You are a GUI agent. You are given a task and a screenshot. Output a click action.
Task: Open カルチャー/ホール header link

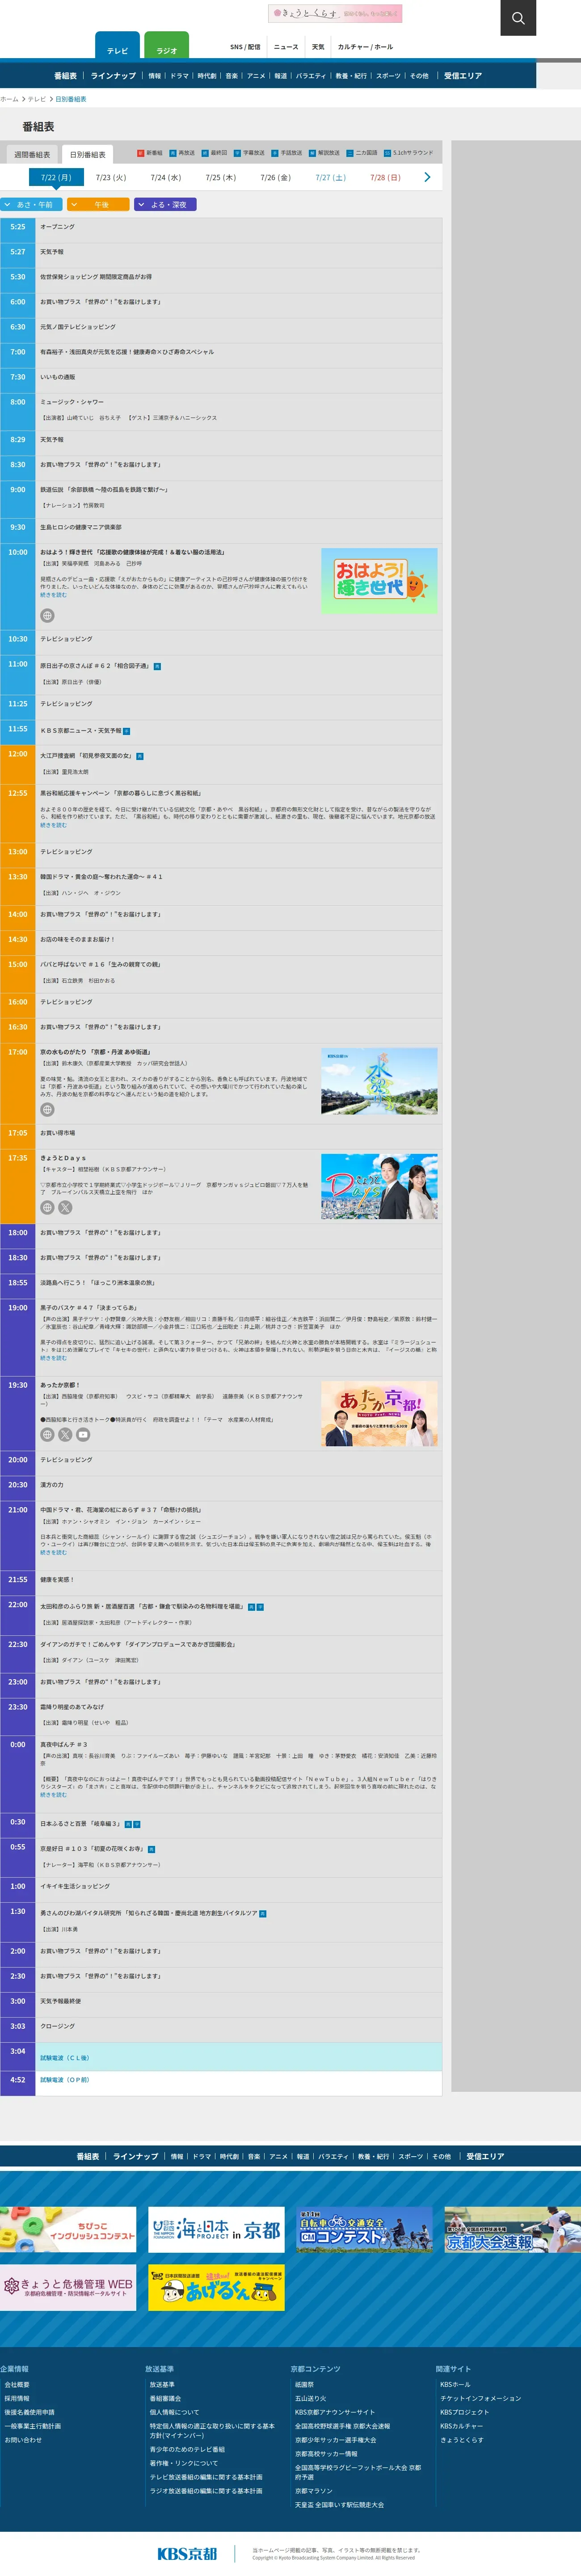click(x=365, y=47)
